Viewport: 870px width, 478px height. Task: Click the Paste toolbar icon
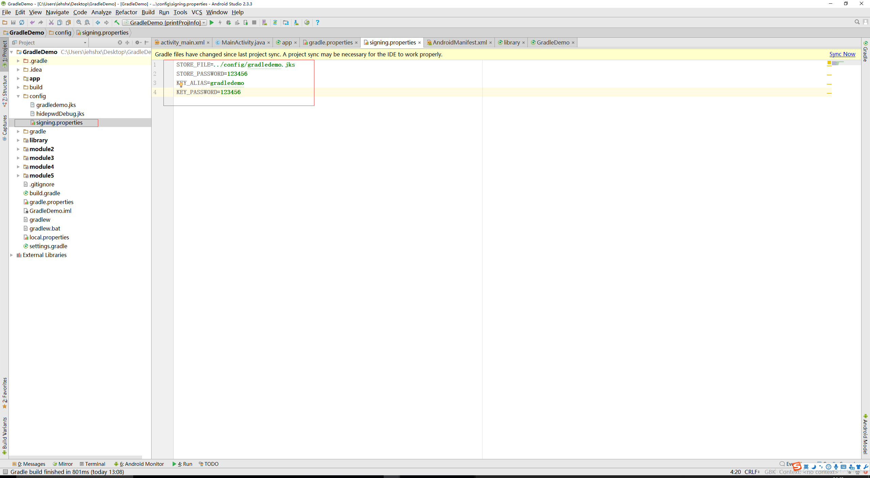pos(68,22)
